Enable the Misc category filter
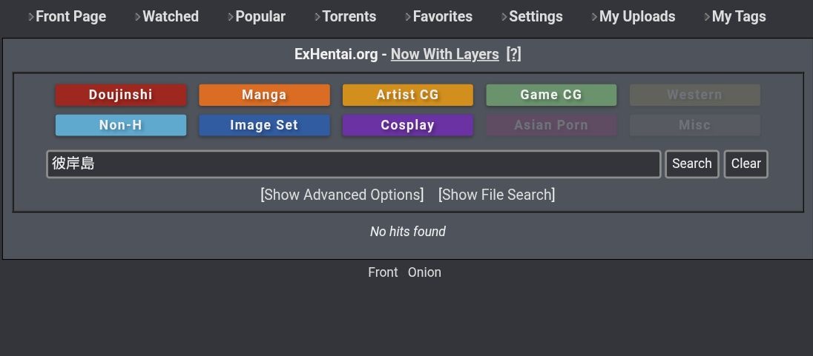The image size is (813, 356). click(694, 125)
